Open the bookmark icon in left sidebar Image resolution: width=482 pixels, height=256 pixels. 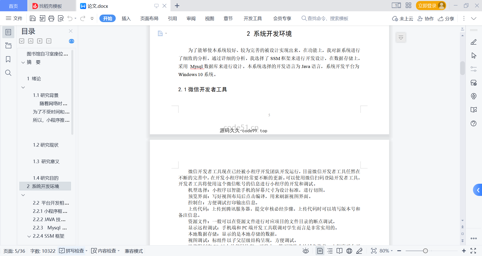8,59
